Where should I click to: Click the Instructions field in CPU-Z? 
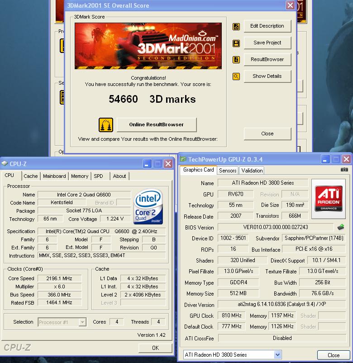click(102, 256)
